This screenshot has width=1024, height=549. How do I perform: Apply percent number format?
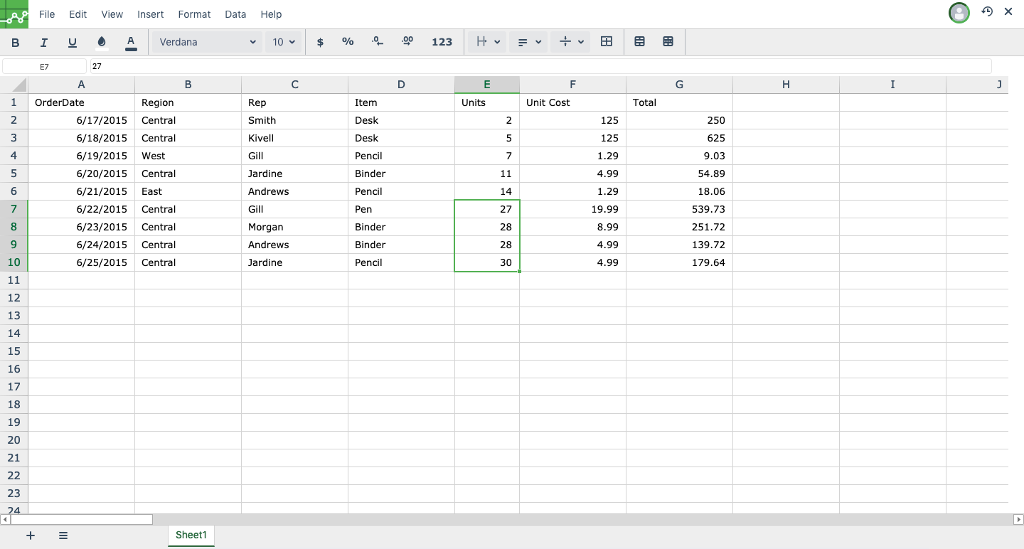[x=348, y=42]
